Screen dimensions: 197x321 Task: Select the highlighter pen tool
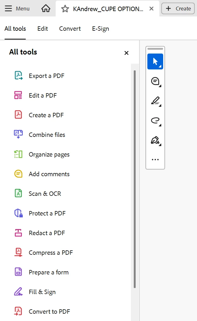coord(156,101)
